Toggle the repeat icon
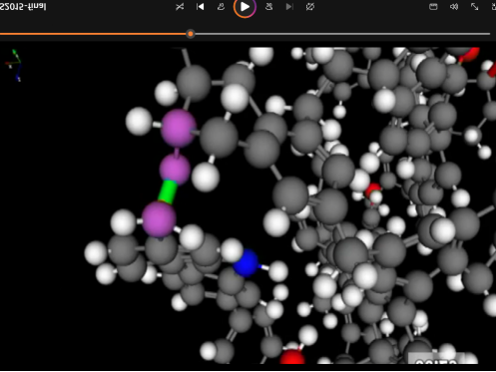Image resolution: width=496 pixels, height=372 pixels. tap(310, 7)
